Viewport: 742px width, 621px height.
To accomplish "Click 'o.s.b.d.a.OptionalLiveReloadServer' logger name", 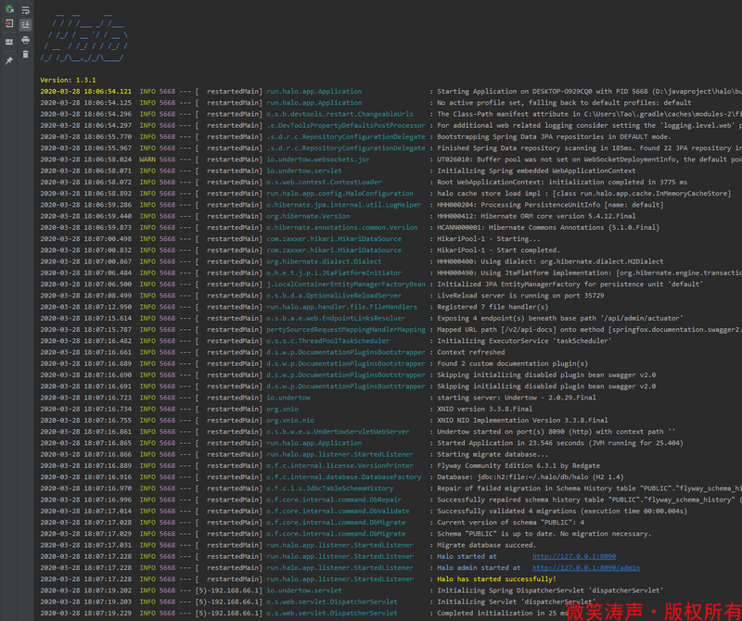I will tap(334, 296).
